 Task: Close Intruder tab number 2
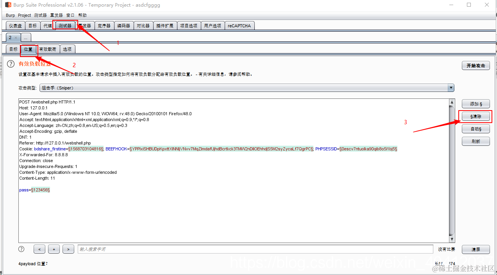click(16, 37)
